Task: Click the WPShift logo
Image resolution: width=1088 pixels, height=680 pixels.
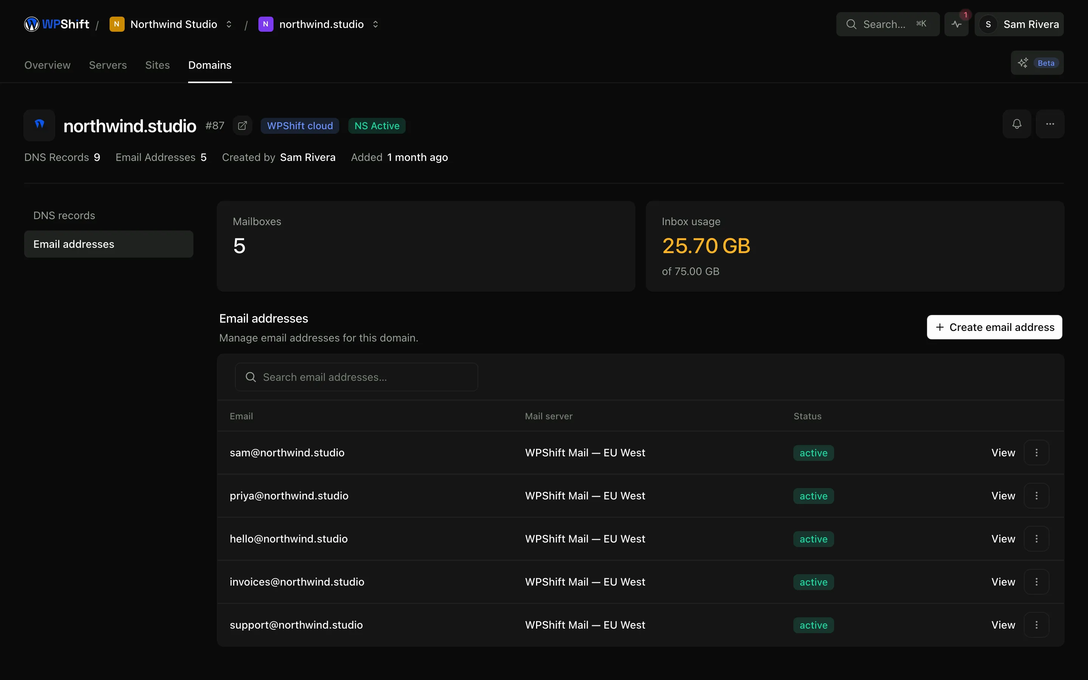Action: tap(57, 24)
